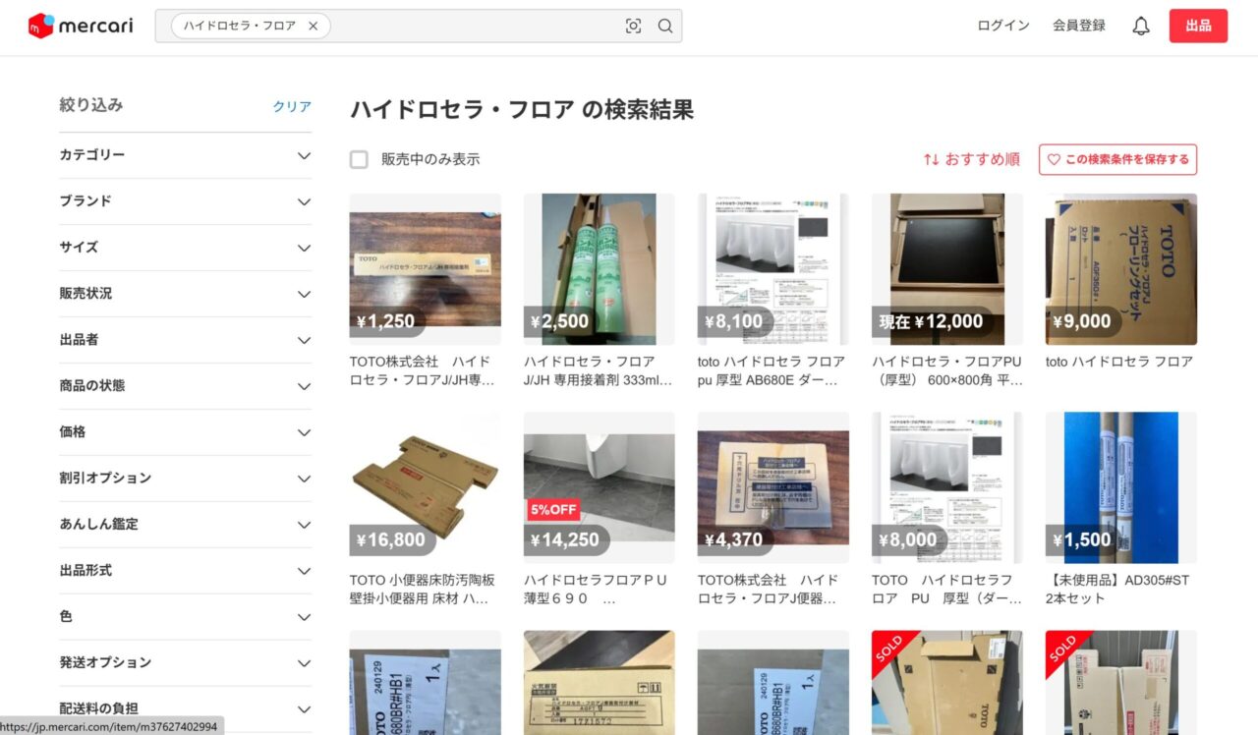The height and width of the screenshot is (735, 1258).
Task: Click title toto ハイドロセラ フロア pu 厚型 AB680E
Action: pyautogui.click(x=772, y=370)
